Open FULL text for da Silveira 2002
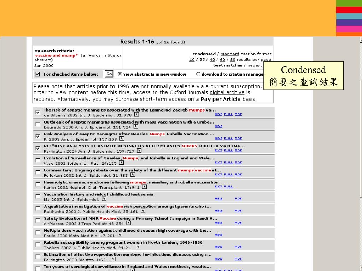 point(228,114)
